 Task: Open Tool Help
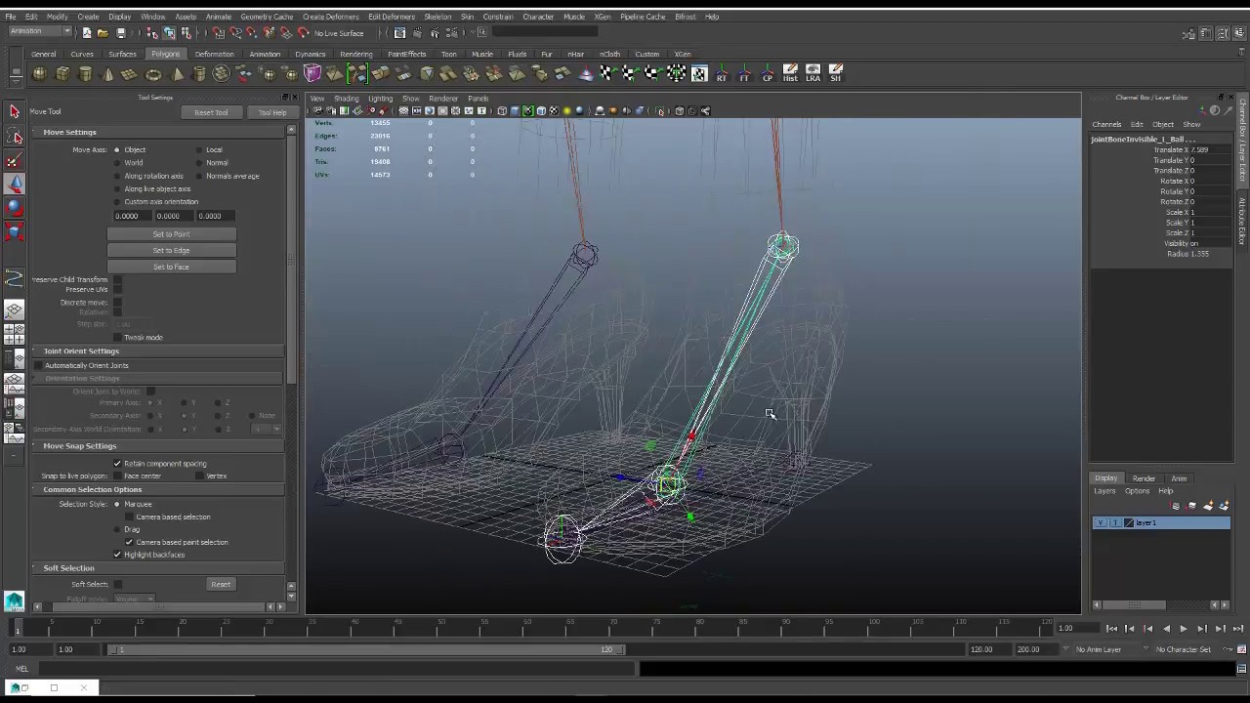point(272,112)
